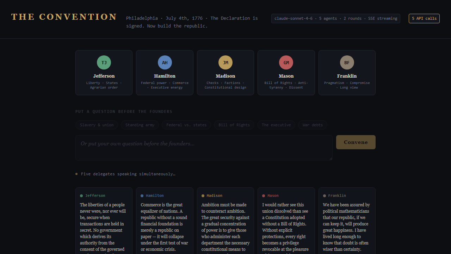Click Madison's JM avatar circle
451x254 pixels.
pyautogui.click(x=225, y=62)
